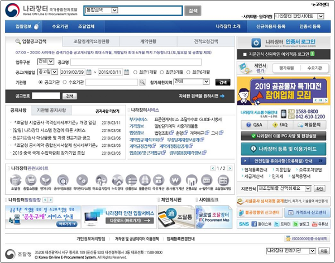Click the 기관명 magnifier search icon
This screenshot has width=335, height=263.
click(142, 82)
